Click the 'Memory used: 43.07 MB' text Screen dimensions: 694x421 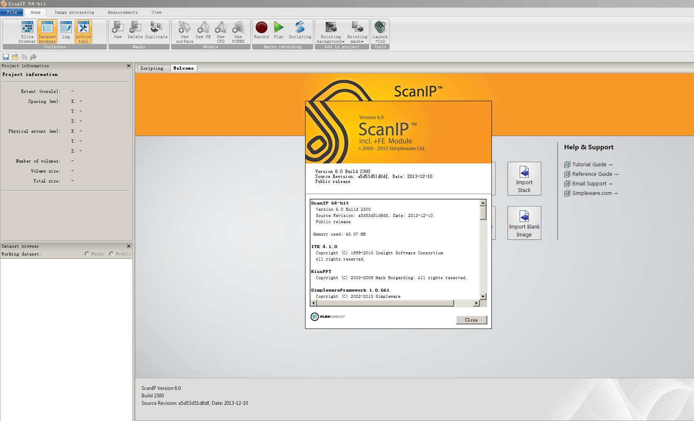pyautogui.click(x=340, y=234)
